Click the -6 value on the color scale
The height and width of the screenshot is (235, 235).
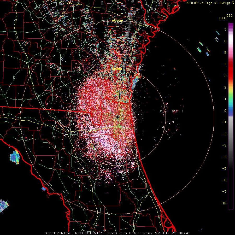tap(224, 180)
